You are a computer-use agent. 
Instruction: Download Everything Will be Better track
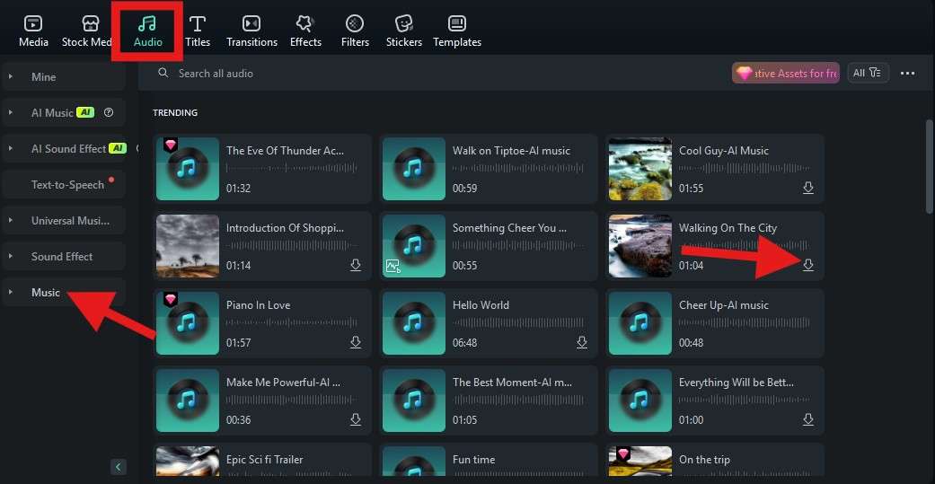pyautogui.click(x=808, y=419)
